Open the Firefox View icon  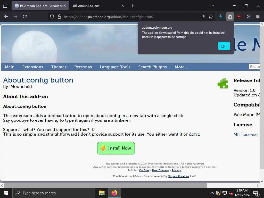point(5,6)
